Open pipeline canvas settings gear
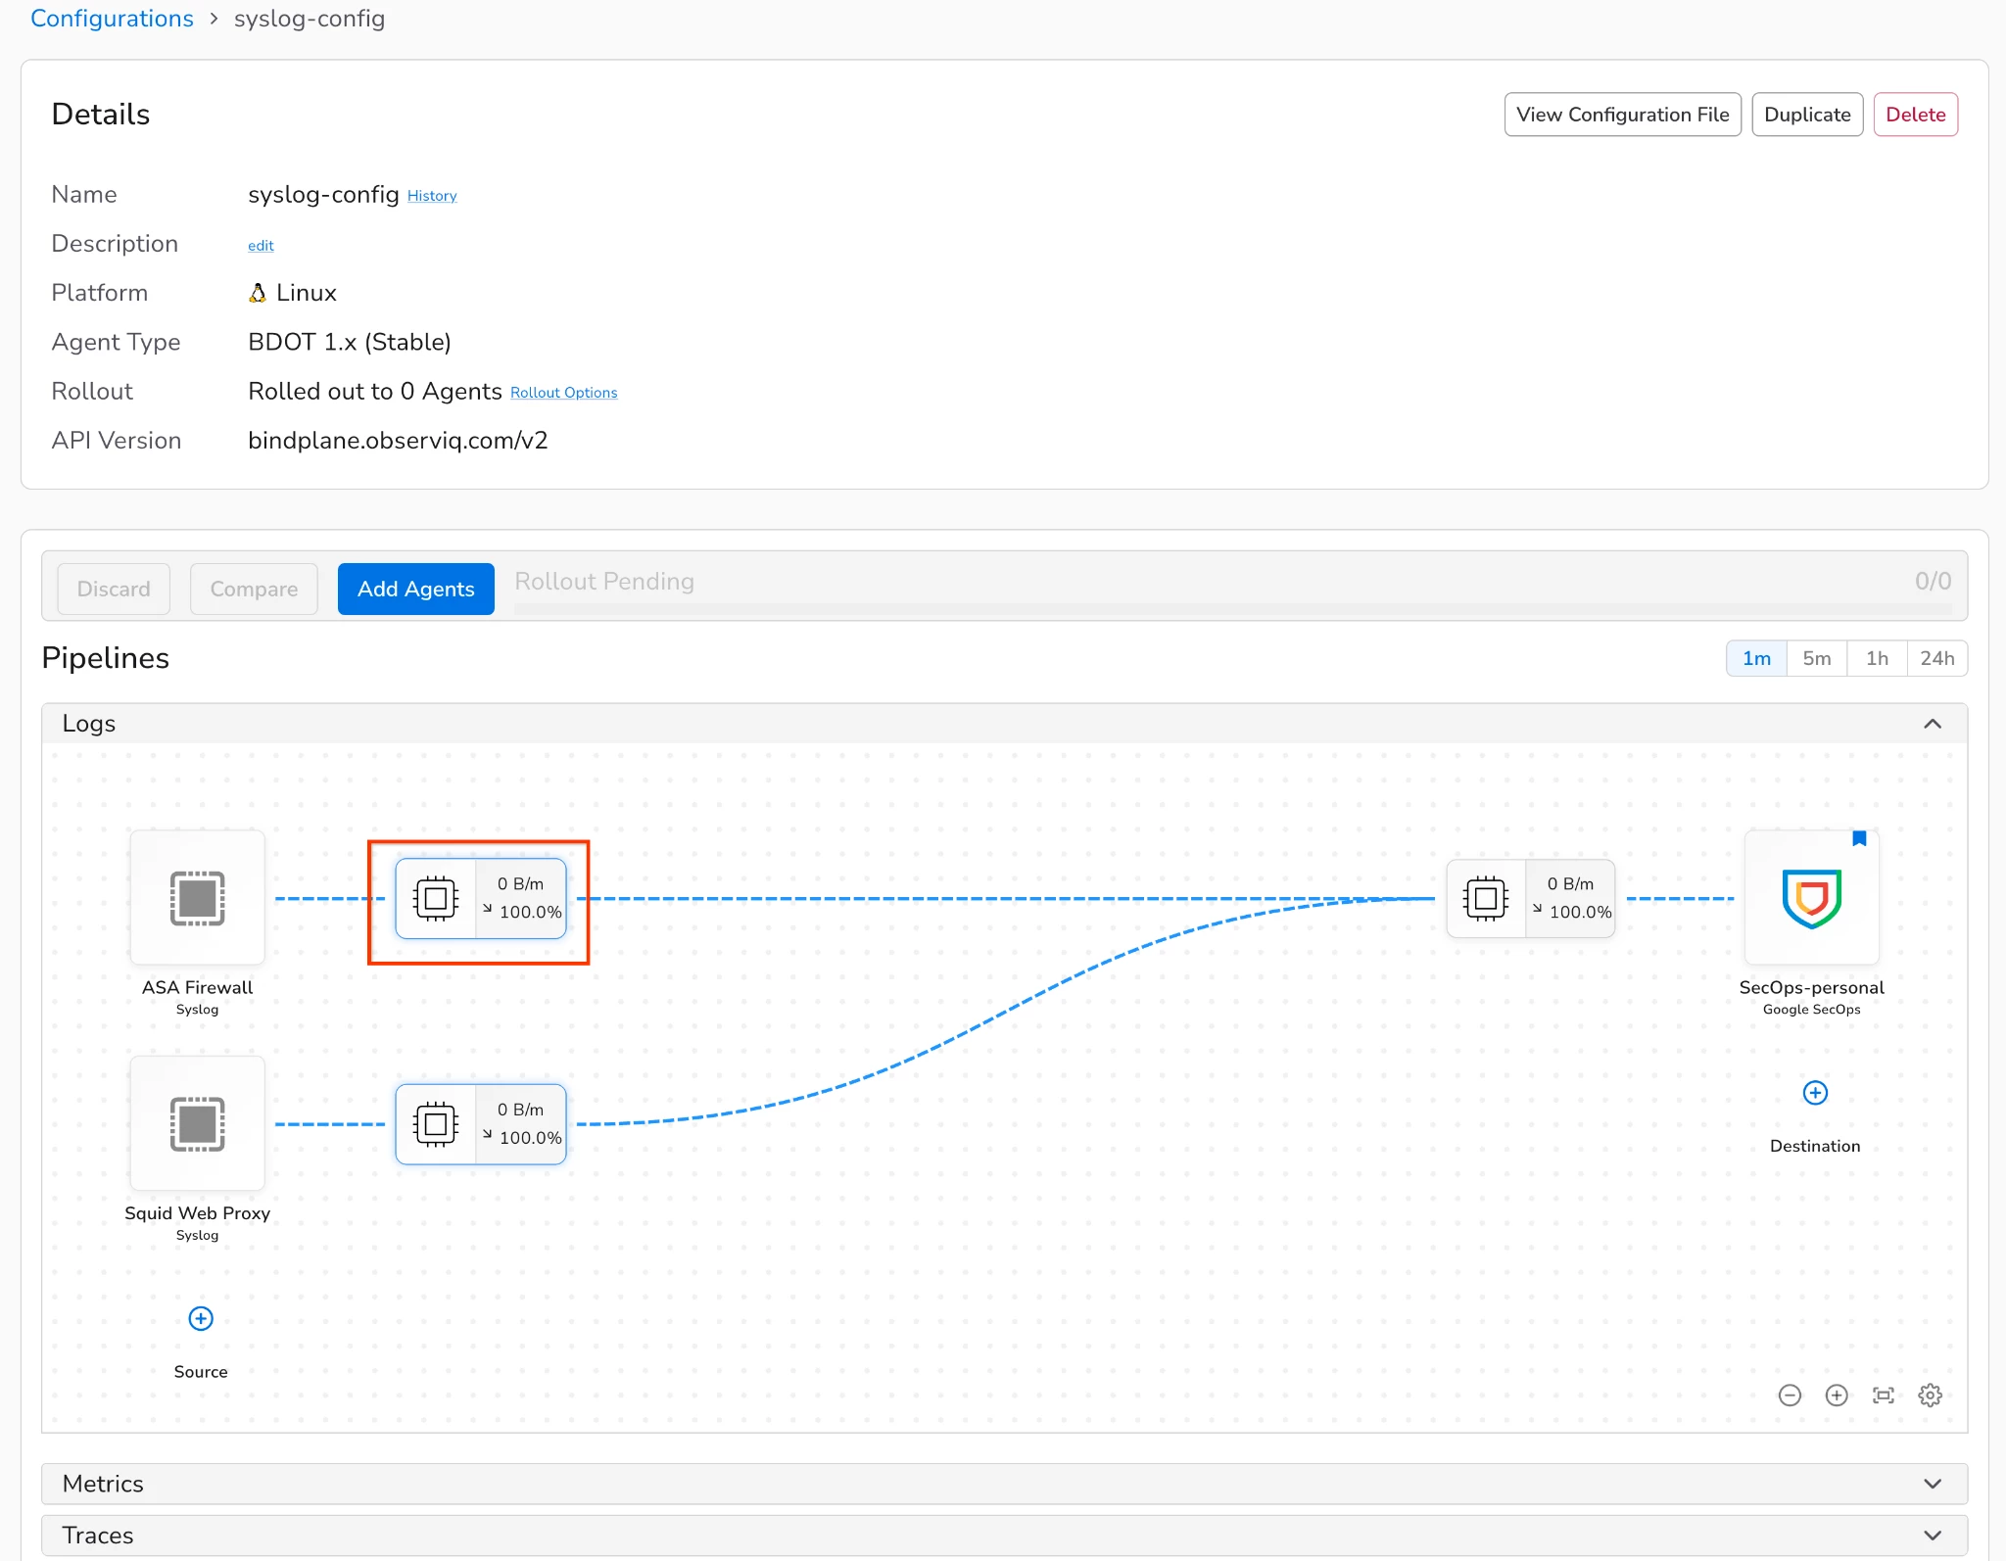The image size is (2006, 1561). tap(1930, 1395)
